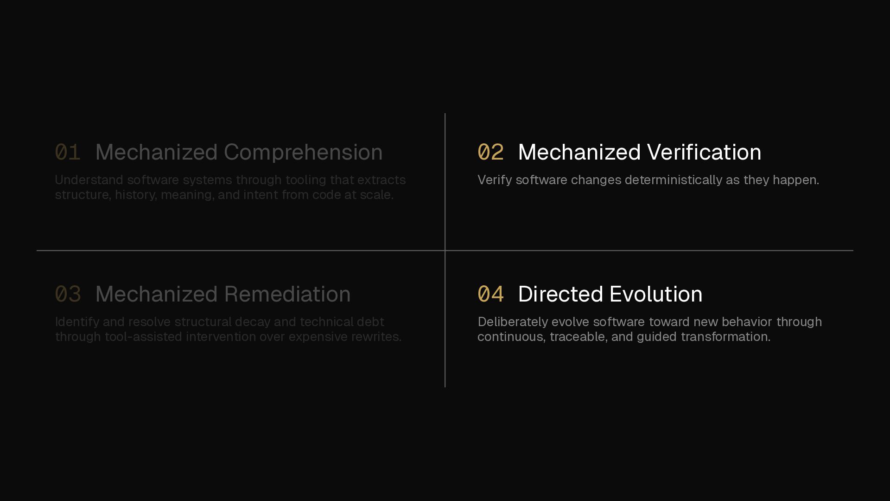The image size is (890, 501).
Task: Select the Mechanized Verification heading
Action: point(639,152)
